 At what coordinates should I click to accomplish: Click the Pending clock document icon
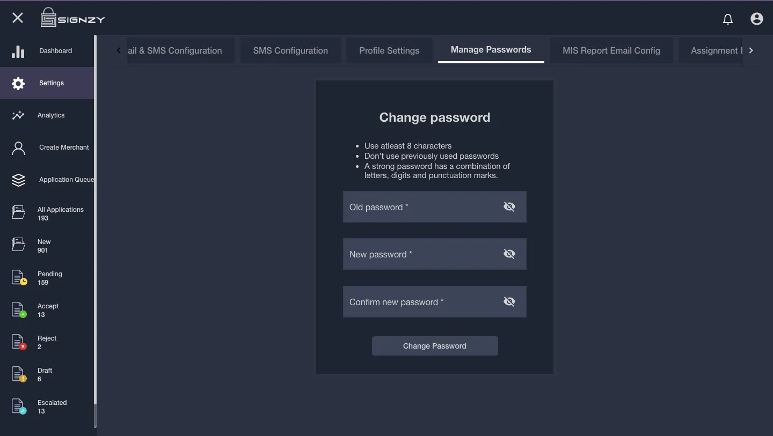pyautogui.click(x=19, y=277)
